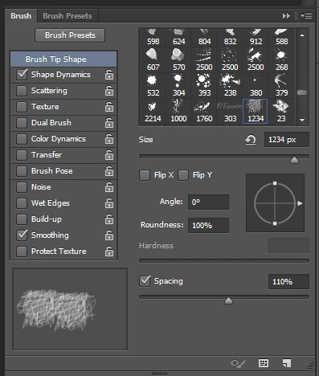Create a new brush icon

click(x=287, y=363)
